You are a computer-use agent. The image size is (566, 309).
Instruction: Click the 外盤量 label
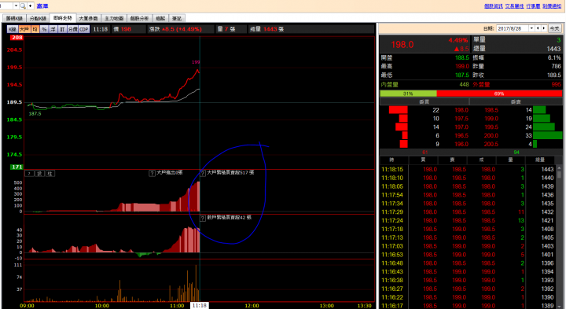481,84
